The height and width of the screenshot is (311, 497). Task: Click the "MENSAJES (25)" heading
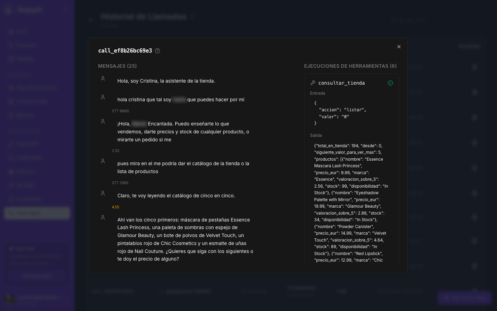tap(117, 66)
